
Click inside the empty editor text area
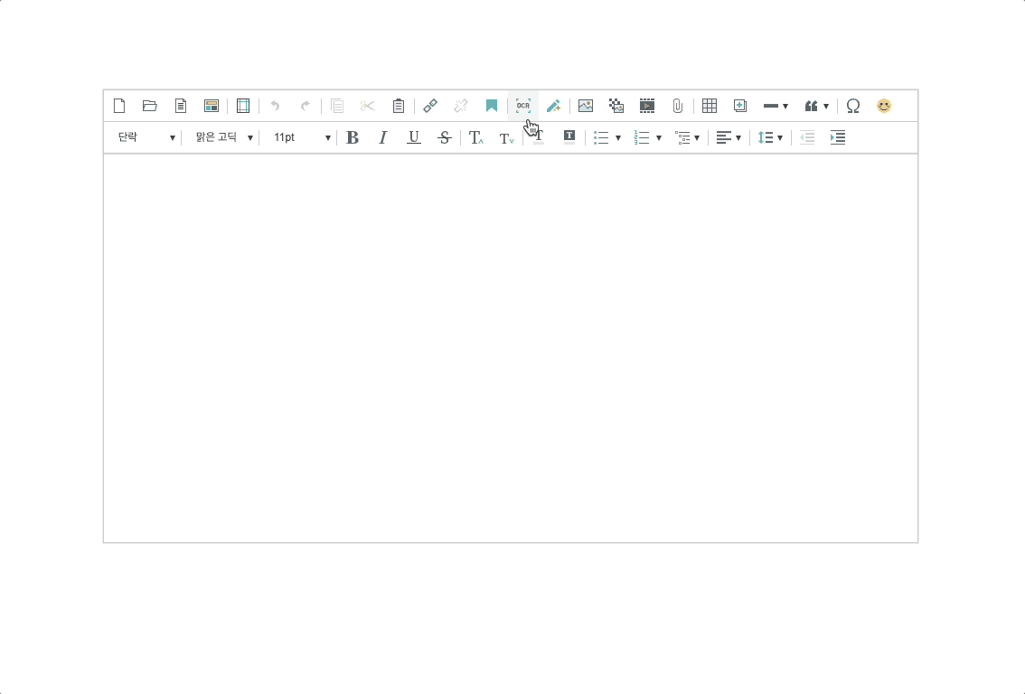(511, 348)
